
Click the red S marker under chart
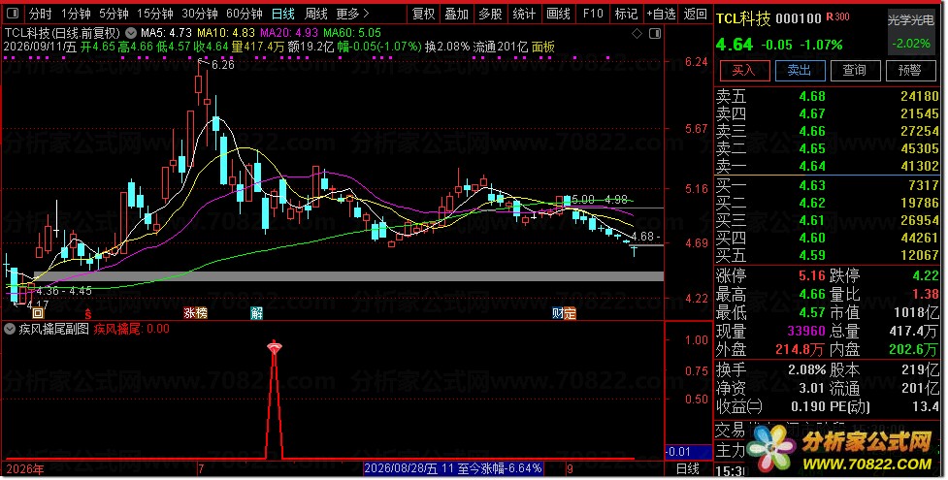pos(88,313)
